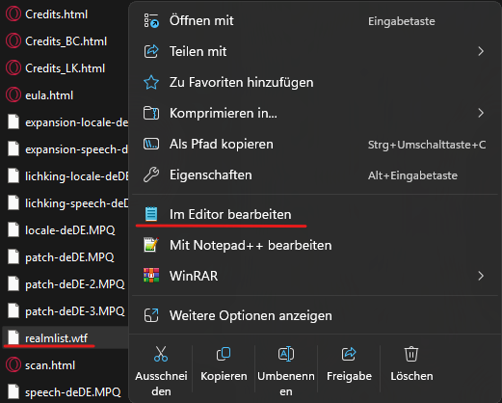Select the patch-deDE.MPQ file name
This screenshot has width=502, height=403.
pos(69,257)
